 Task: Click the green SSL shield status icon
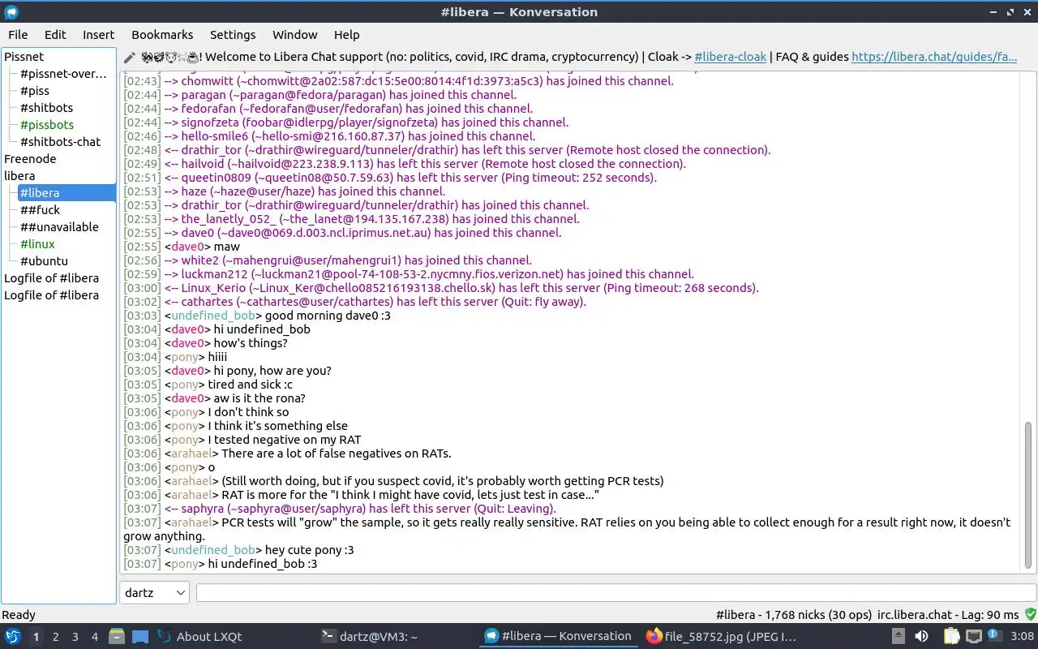(x=1031, y=615)
